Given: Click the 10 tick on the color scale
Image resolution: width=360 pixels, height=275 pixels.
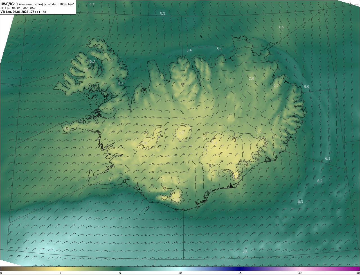Looking at the screenshot, I should [180, 273].
